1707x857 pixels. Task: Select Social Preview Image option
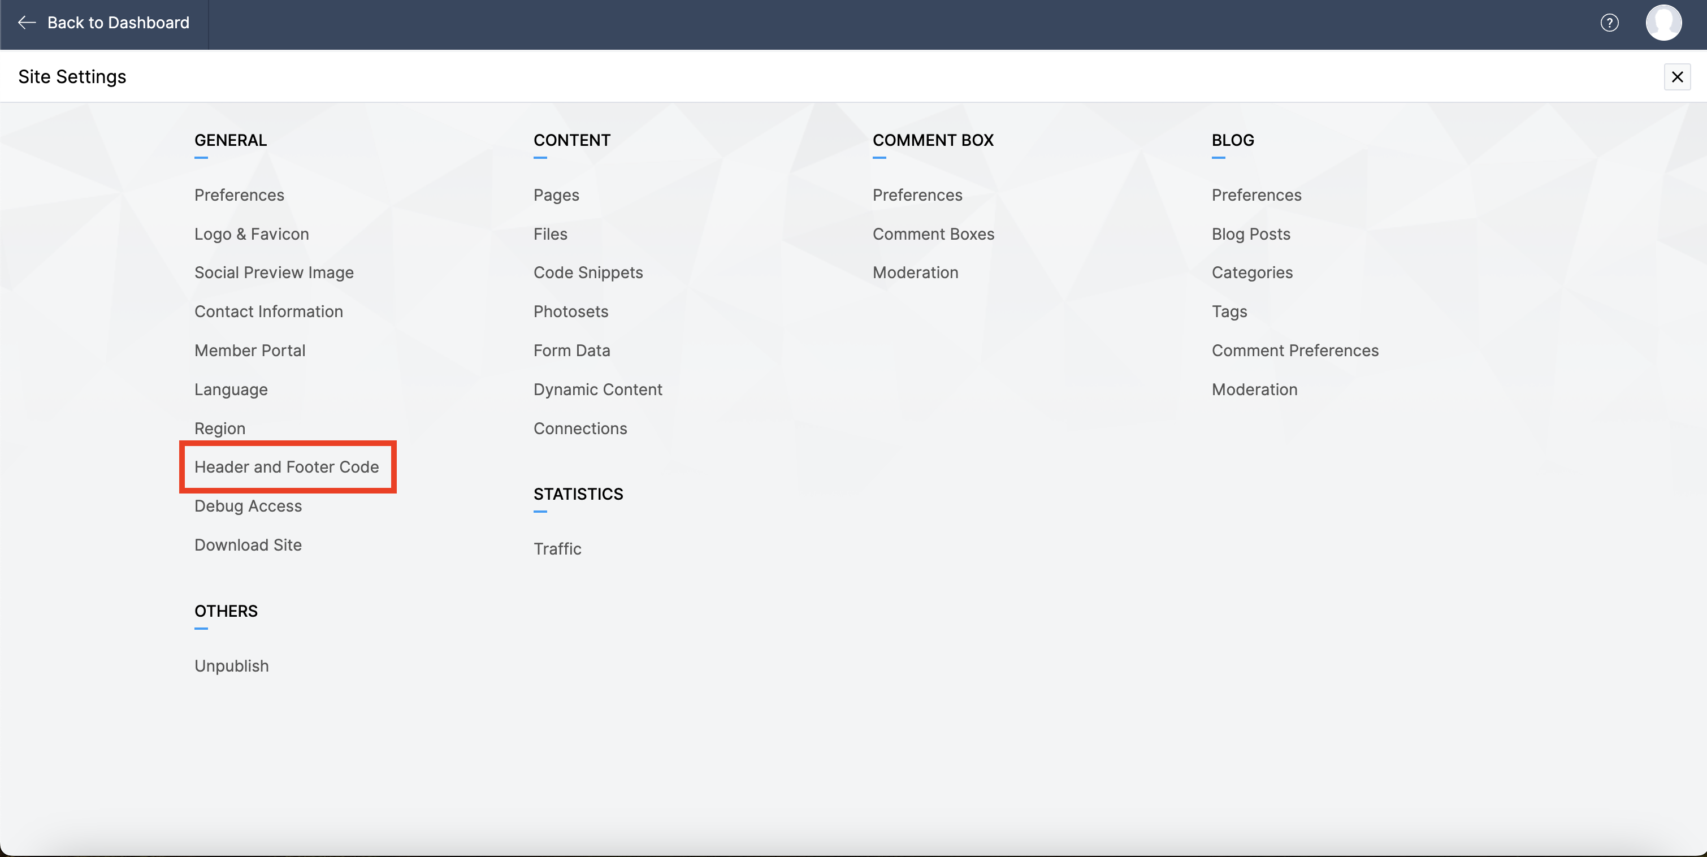tap(274, 272)
